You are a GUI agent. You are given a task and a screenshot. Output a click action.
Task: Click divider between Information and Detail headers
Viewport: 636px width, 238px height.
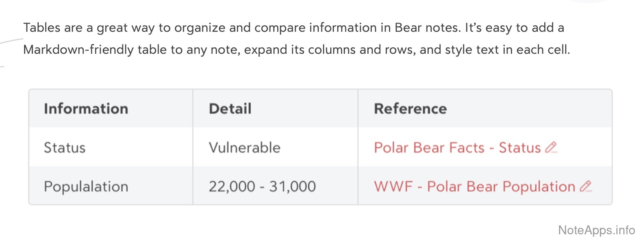point(193,109)
